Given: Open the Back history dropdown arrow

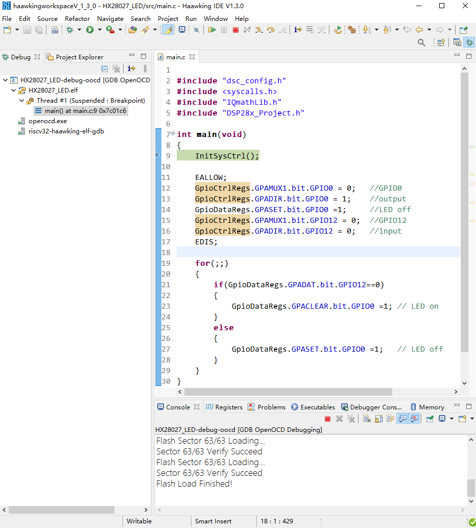Looking at the screenshot, I should tap(429, 30).
